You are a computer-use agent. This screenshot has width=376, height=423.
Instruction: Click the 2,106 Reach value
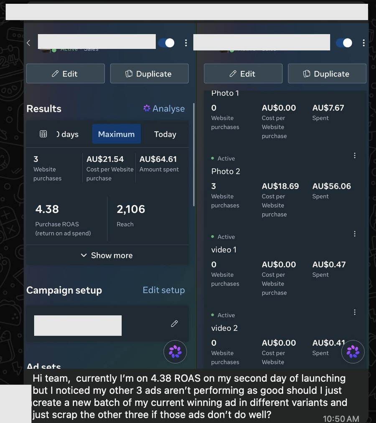pyautogui.click(x=131, y=209)
